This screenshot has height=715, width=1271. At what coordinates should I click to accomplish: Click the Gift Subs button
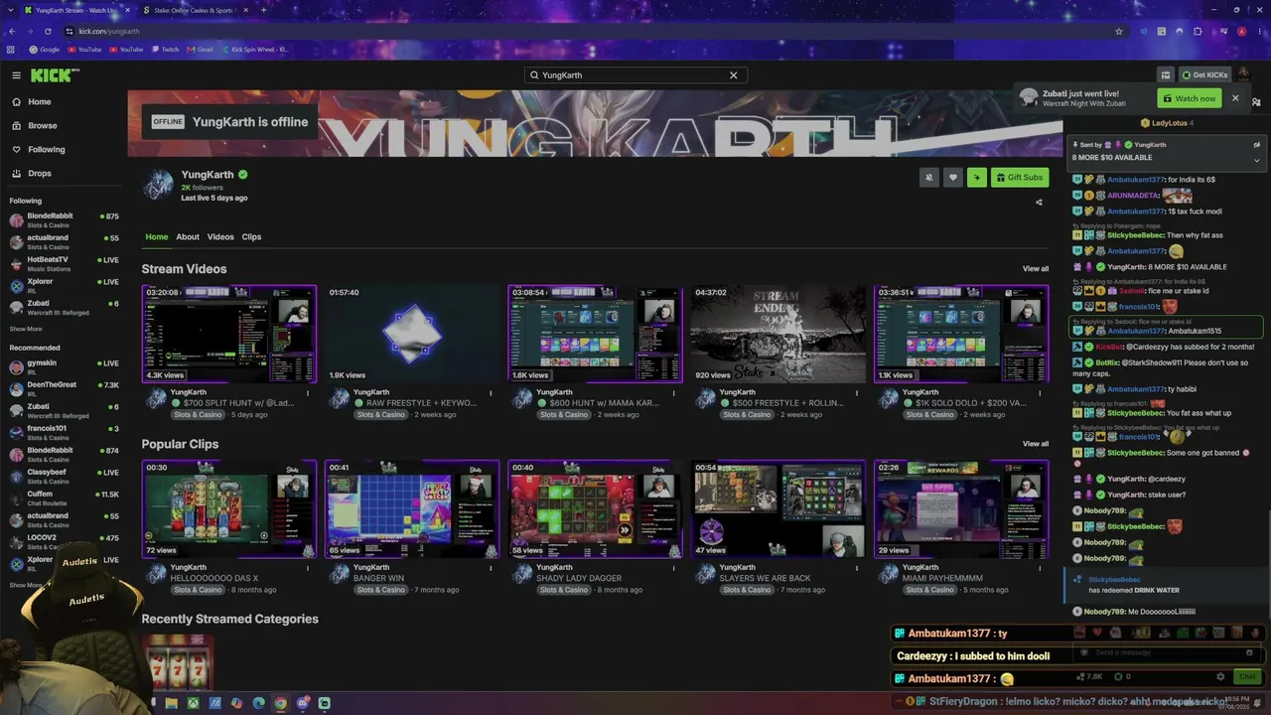coord(1020,178)
